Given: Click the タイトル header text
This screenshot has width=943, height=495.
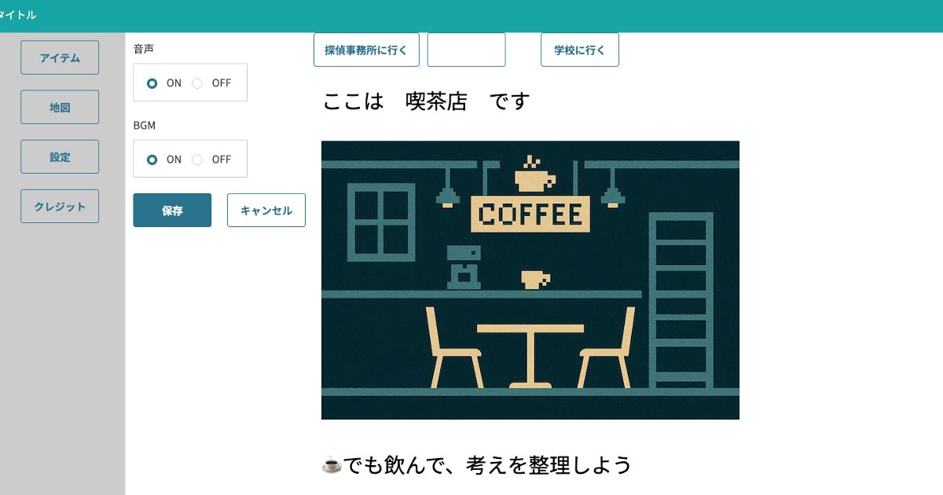Looking at the screenshot, I should click(x=18, y=15).
